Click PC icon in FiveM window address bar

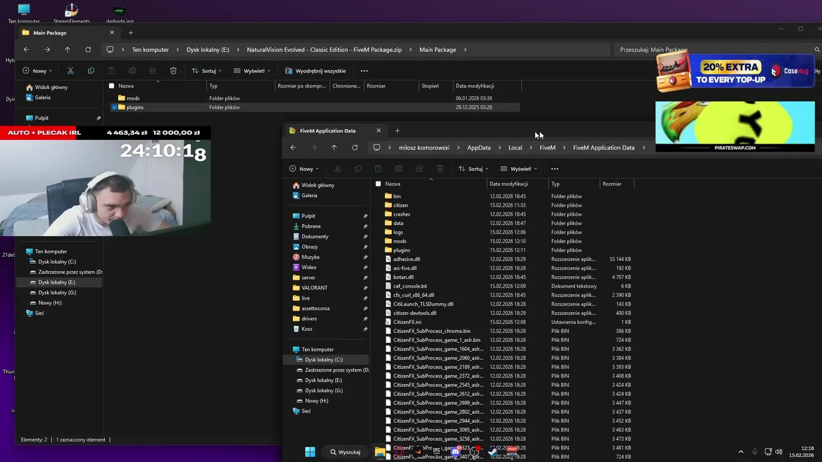(377, 148)
